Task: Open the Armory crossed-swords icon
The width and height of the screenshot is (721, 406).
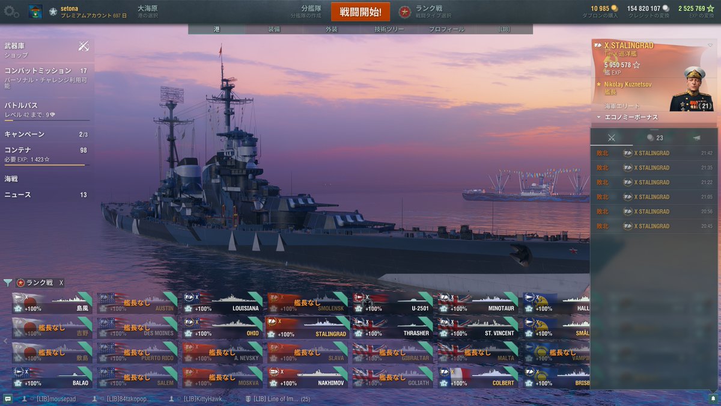Action: click(84, 46)
